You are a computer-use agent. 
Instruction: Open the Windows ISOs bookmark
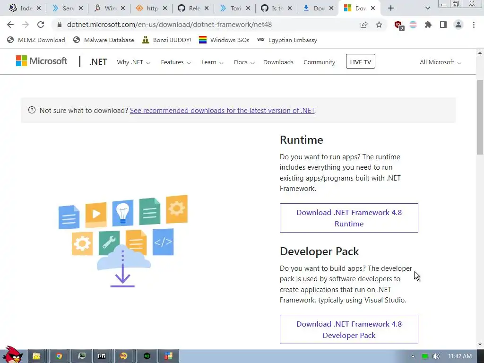(224, 40)
